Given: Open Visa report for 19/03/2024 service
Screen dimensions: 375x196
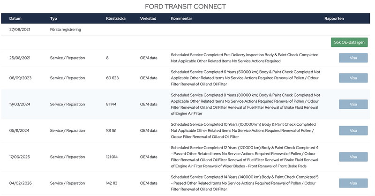Looking at the screenshot, I should pos(353,105).
